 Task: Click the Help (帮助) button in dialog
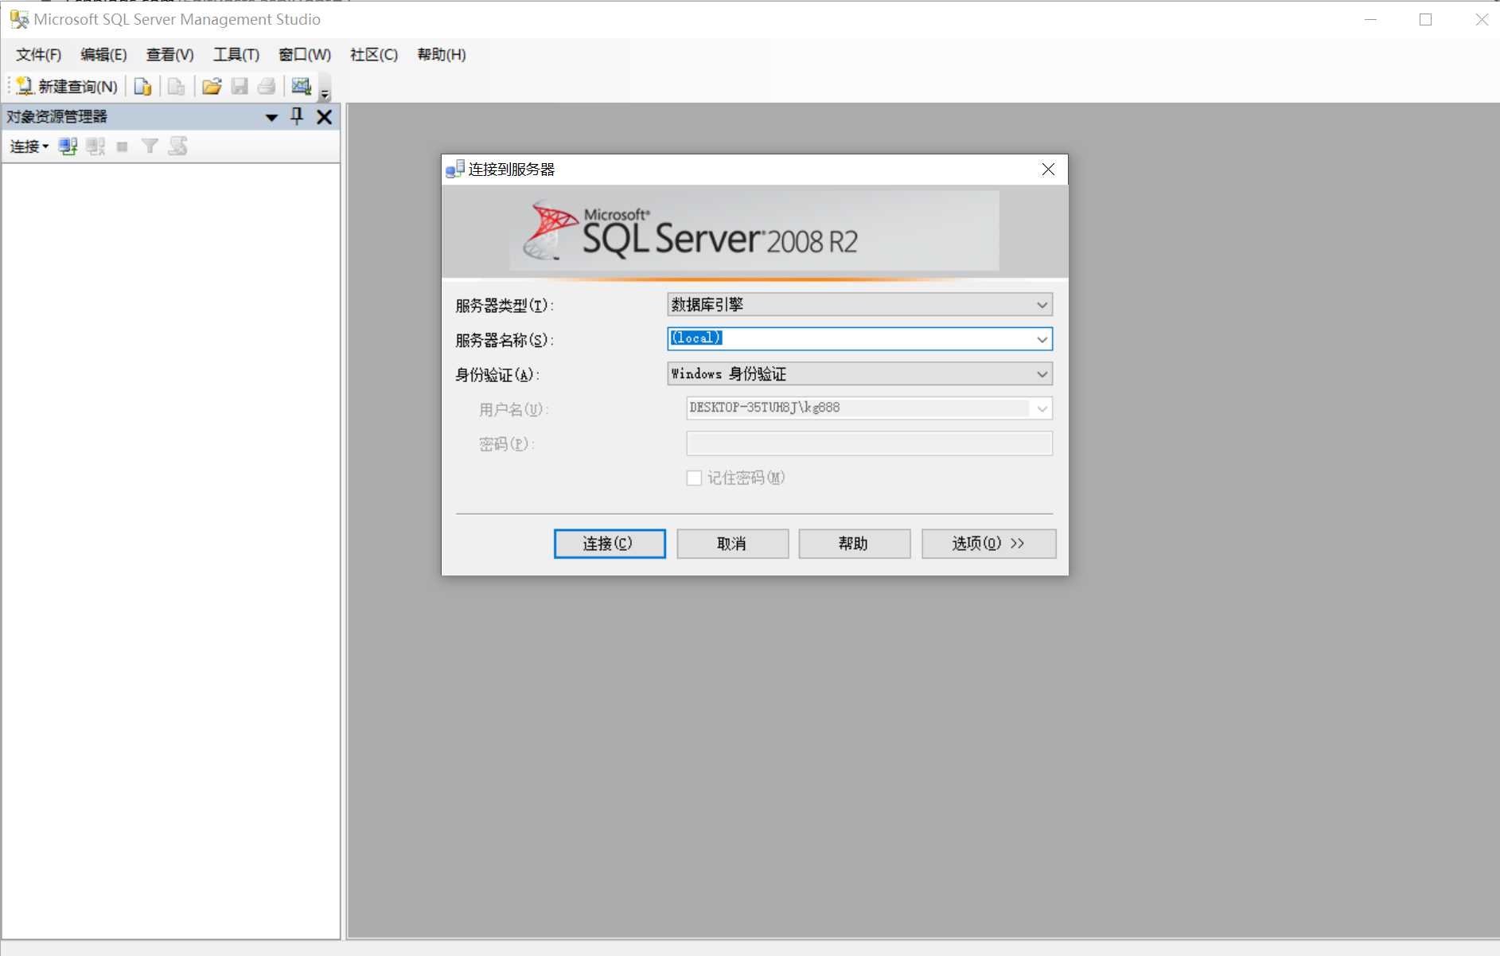(x=854, y=544)
